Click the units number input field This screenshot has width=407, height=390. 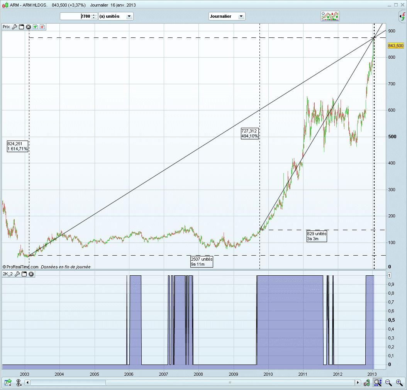point(76,16)
